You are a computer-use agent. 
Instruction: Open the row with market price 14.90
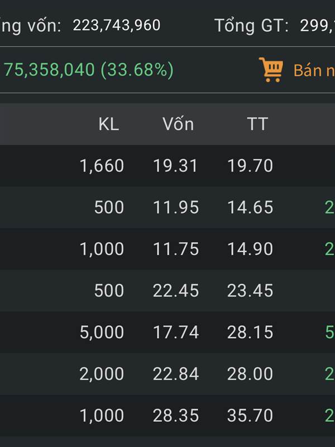pos(167,249)
